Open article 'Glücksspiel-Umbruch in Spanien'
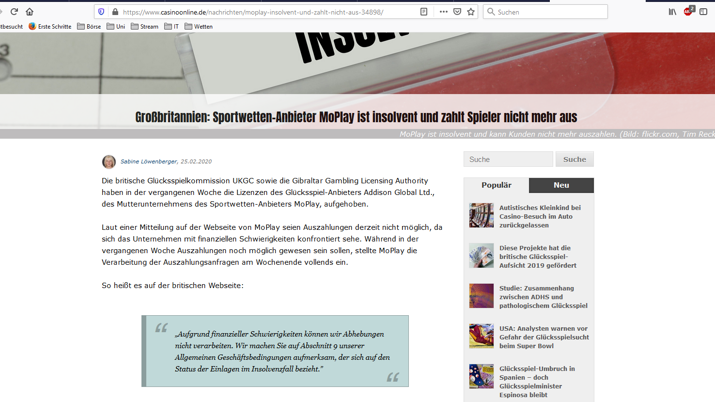Image resolution: width=715 pixels, height=402 pixels. coord(537,382)
